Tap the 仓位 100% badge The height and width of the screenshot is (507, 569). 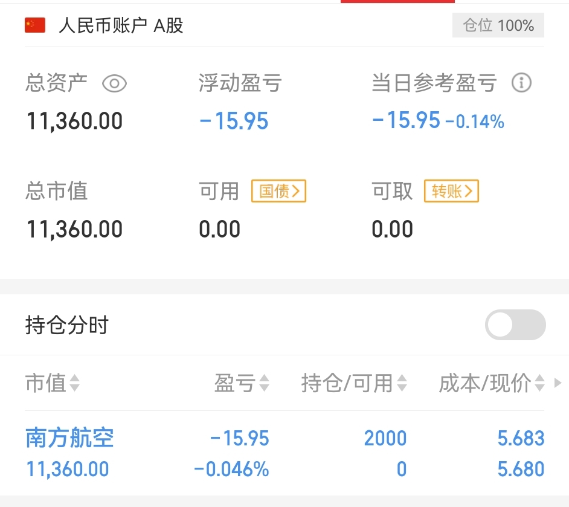498,25
